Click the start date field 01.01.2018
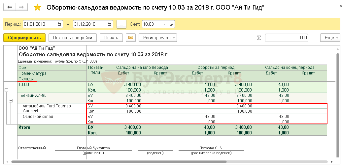 coord(39,24)
